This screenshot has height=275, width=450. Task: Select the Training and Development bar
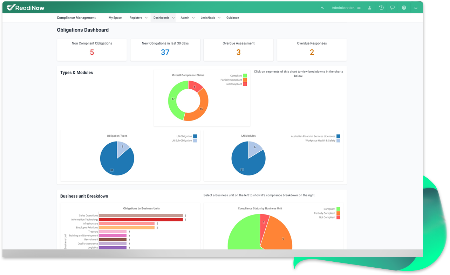112,236
